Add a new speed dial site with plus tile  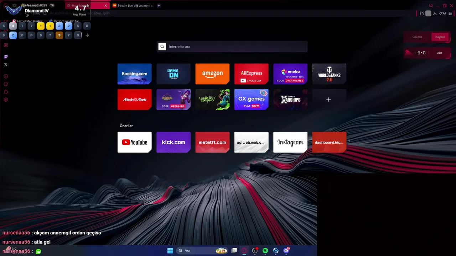pos(329,100)
